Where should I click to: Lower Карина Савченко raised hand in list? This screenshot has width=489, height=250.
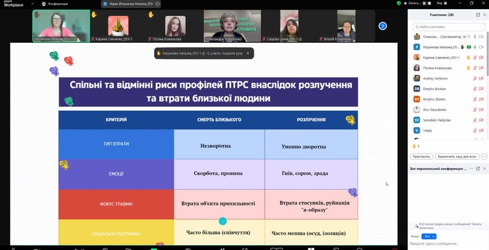(468, 57)
